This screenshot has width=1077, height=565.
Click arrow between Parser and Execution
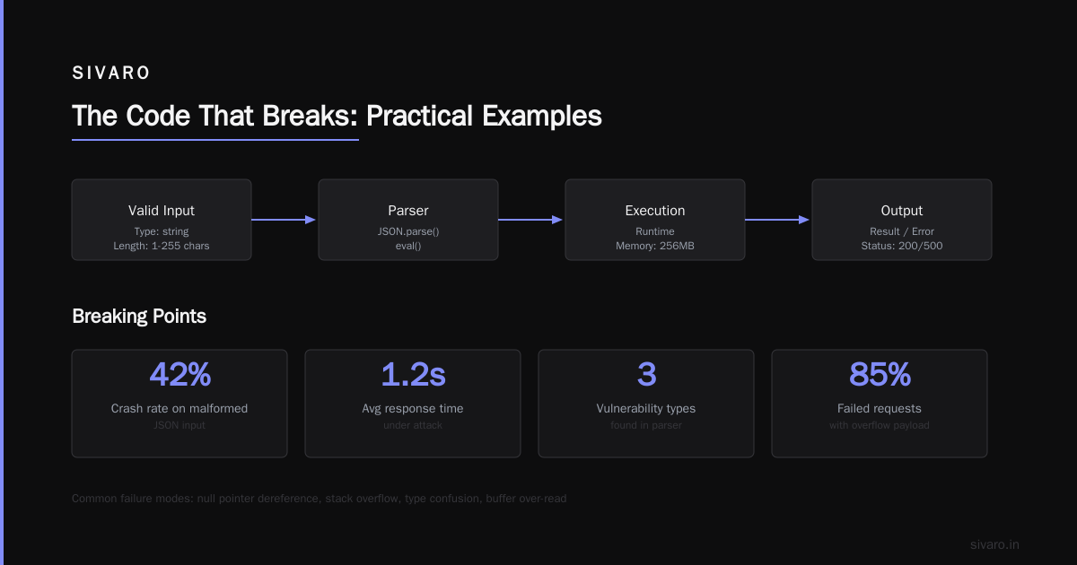point(531,220)
